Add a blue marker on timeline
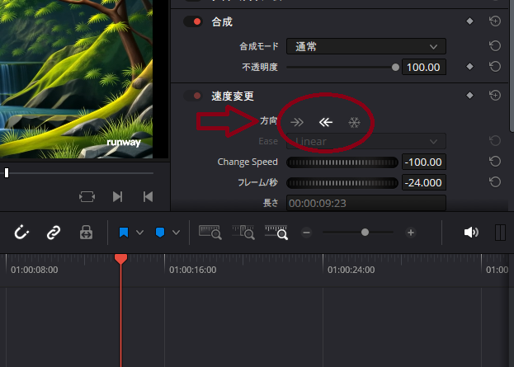Screen dimensions: 514x367 (x=159, y=233)
